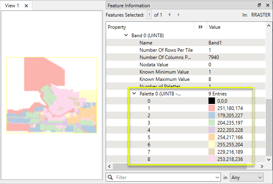Click the double-chevron column expand icon
The height and width of the screenshot is (184, 273).
pyautogui.click(x=200, y=27)
